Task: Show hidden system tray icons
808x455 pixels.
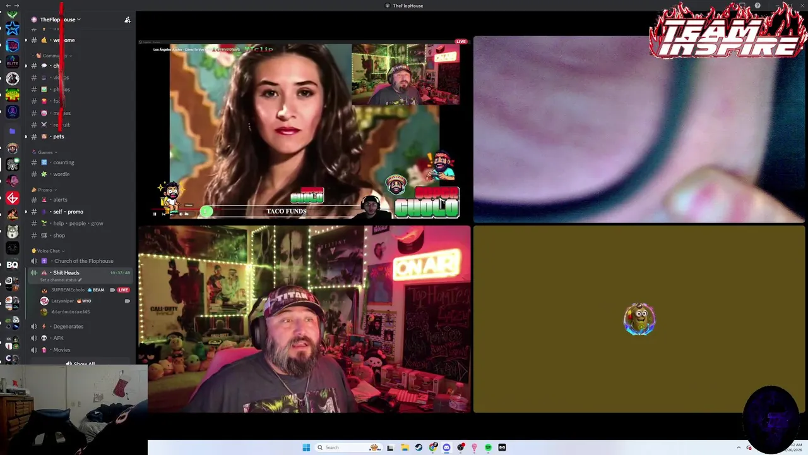Action: point(739,447)
